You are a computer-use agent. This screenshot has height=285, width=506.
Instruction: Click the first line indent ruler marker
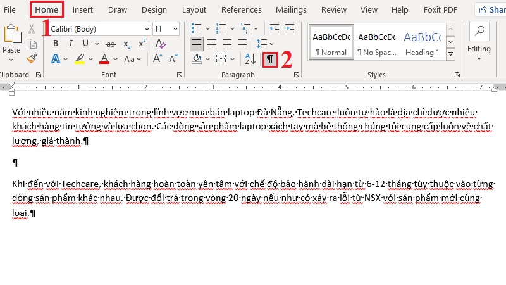[x=11, y=85]
